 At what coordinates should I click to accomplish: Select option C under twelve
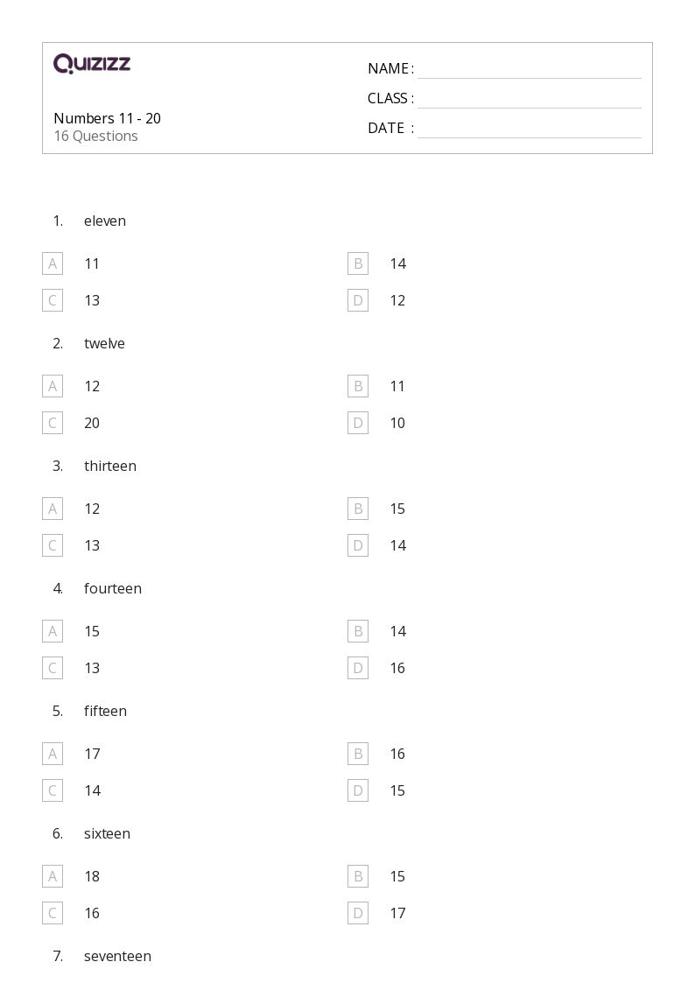53,423
